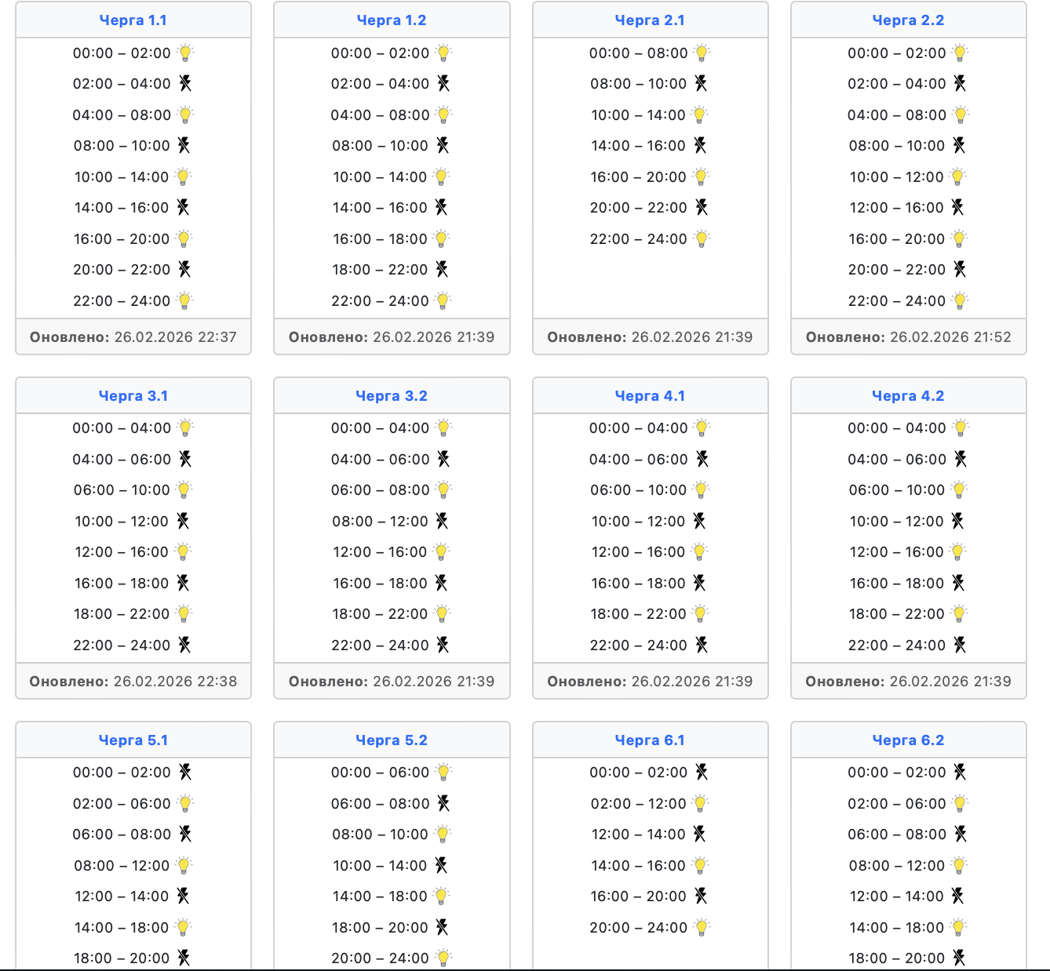1050x971 pixels.
Task: Follow the Черга 3.2 heading link
Action: 392,396
